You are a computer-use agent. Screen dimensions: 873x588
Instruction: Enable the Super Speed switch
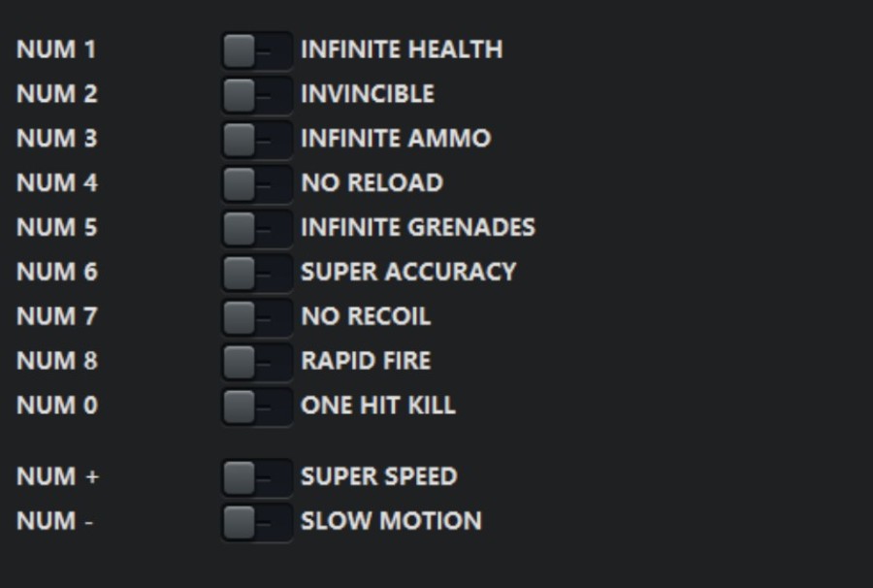click(256, 477)
